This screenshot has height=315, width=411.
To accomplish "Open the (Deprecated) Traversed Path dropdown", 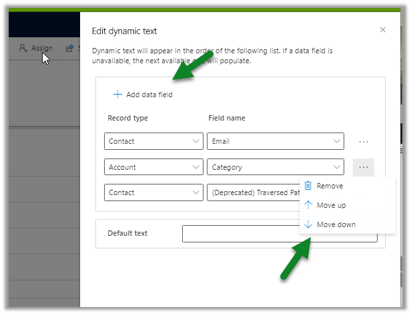I will pyautogui.click(x=252, y=192).
